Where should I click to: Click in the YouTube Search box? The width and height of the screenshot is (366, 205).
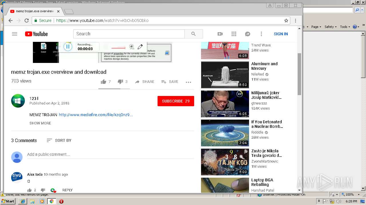129,34
